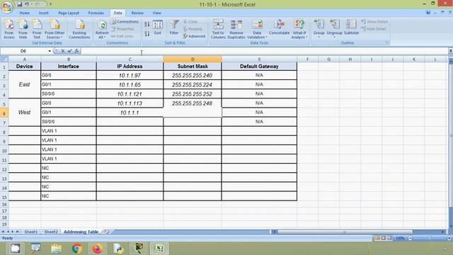Screen dimensions: 453x255
Task: Click Remove Duplicates
Action: coord(236,29)
